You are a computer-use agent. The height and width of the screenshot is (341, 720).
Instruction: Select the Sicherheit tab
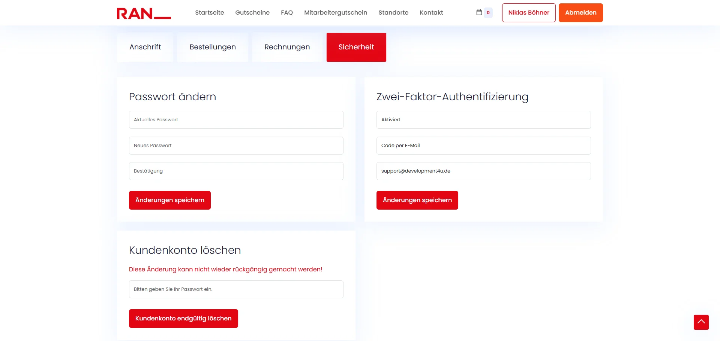356,47
